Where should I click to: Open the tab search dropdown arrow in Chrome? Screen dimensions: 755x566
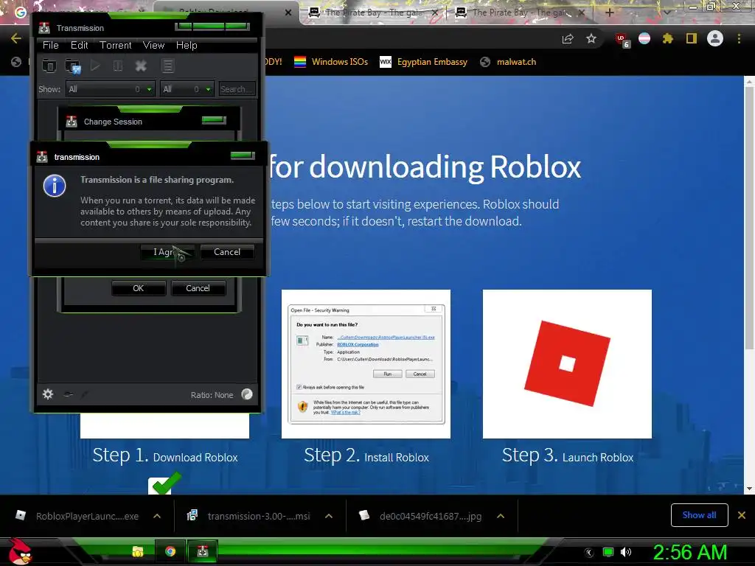click(x=667, y=12)
